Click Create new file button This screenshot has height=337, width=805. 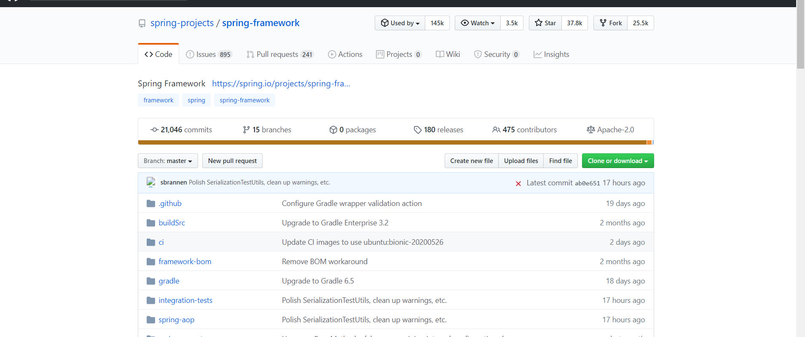click(x=472, y=161)
